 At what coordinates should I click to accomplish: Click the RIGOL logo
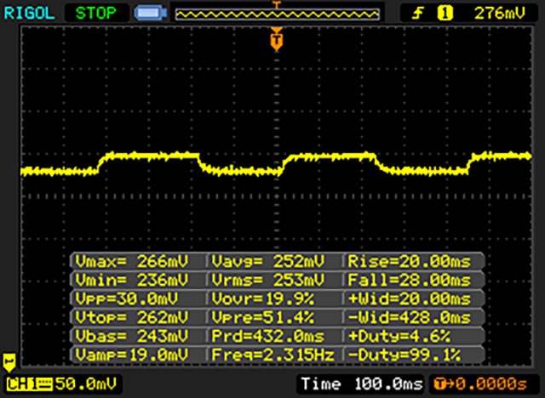tap(29, 14)
